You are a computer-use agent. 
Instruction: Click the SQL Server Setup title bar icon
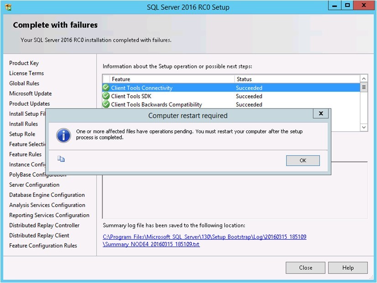point(8,7)
